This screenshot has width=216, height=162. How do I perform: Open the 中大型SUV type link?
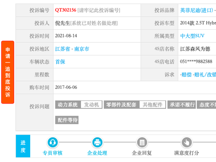tap(192, 36)
